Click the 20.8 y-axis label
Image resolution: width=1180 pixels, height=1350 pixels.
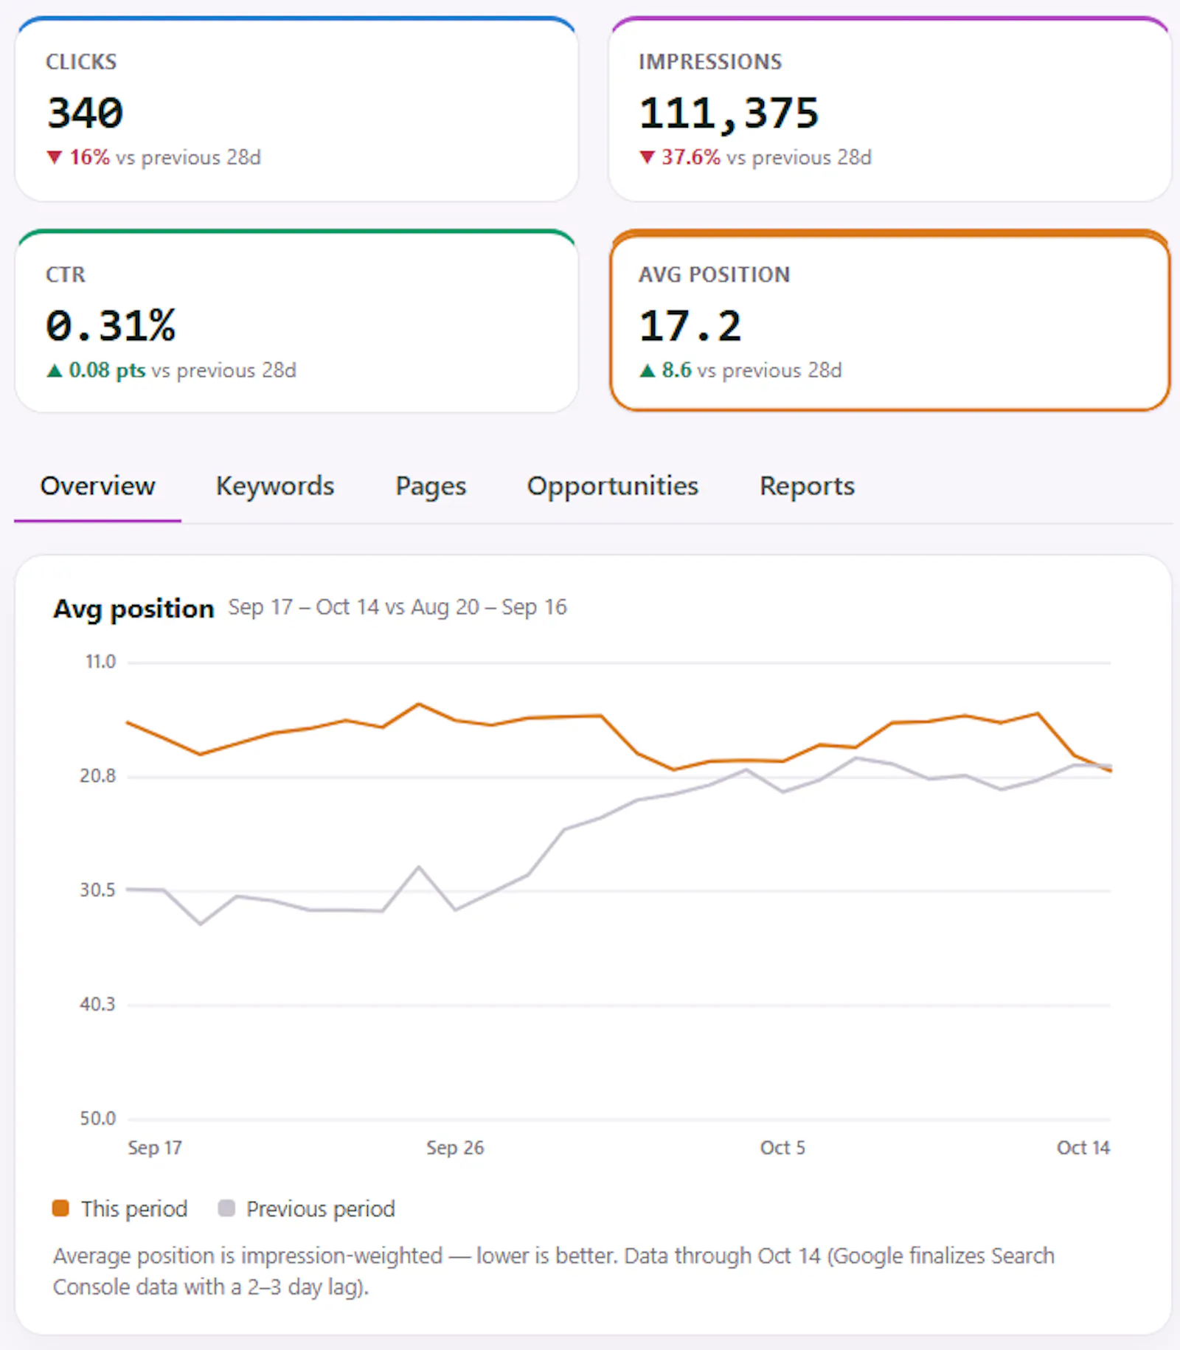tap(98, 776)
